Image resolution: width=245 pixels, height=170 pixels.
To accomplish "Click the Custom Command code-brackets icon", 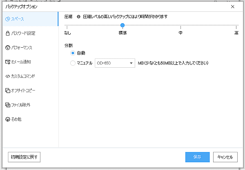I will point(7,76).
